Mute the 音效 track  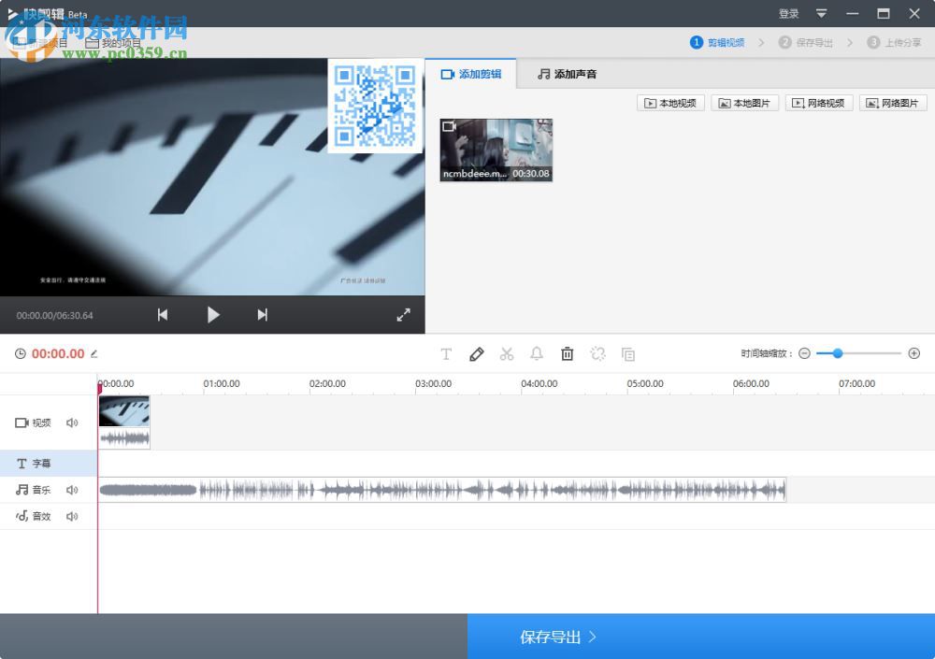(72, 517)
